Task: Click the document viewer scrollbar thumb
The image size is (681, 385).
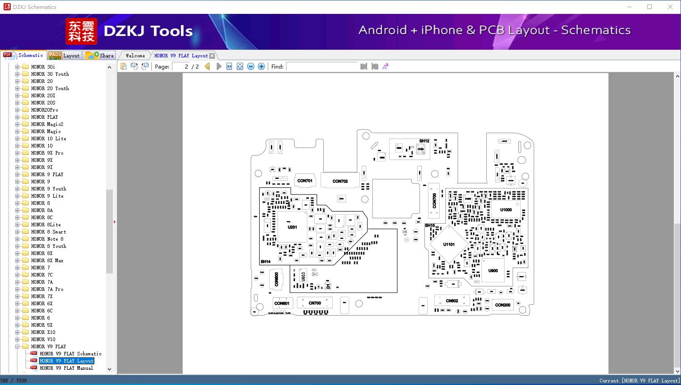Action: 677,295
